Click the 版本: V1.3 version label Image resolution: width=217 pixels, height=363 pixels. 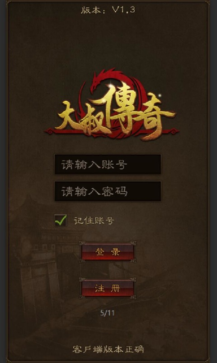tap(108, 10)
